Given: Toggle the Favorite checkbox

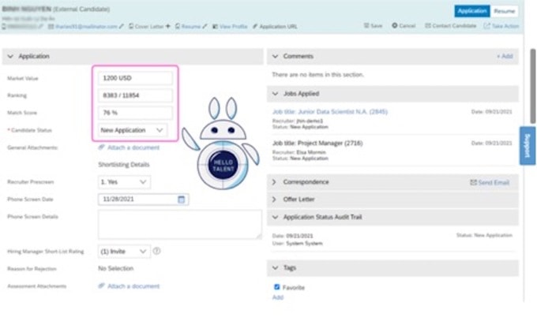Looking at the screenshot, I should click(276, 287).
